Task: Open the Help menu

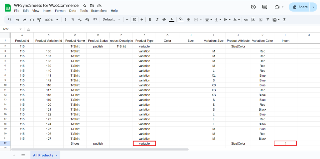Action: click(x=114, y=11)
